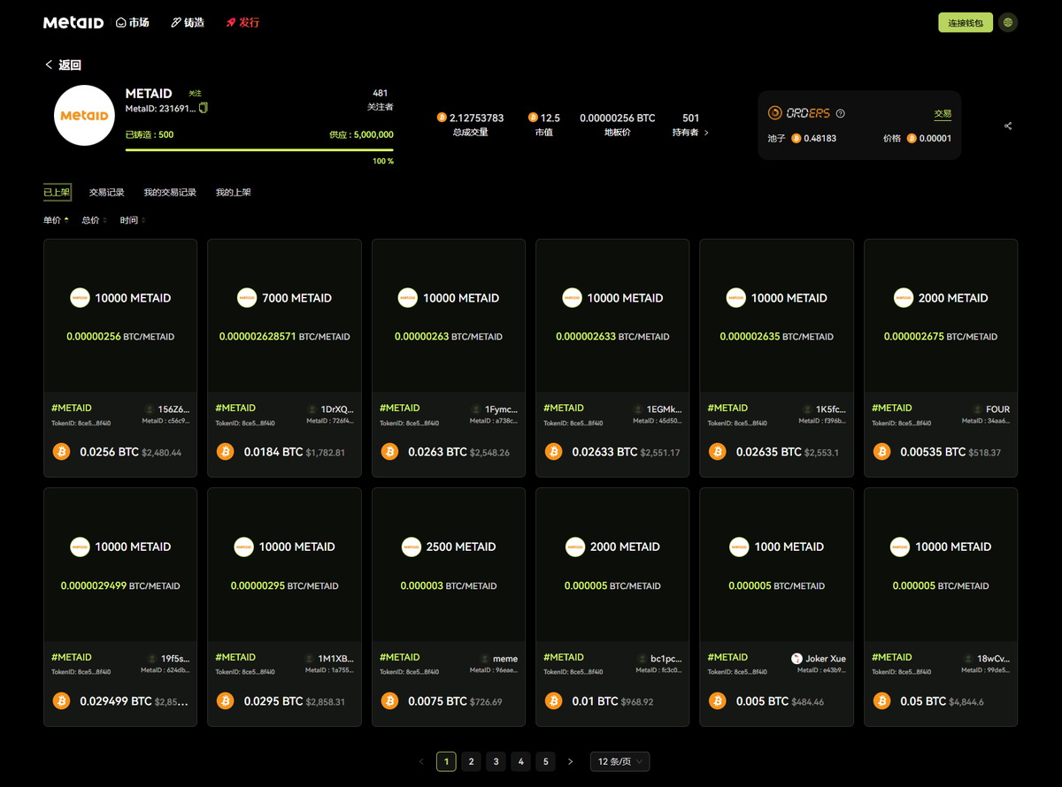Viewport: 1062px width, 787px height.
Task: Click the share icon beside the ORDERS card
Action: [1008, 126]
